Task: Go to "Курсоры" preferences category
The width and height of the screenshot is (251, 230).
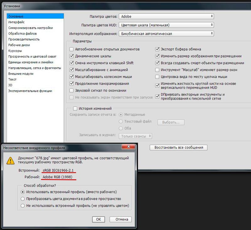Action: click(x=15, y=51)
